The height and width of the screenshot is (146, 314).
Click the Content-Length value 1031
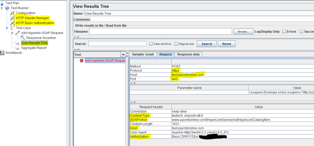coord(175,124)
